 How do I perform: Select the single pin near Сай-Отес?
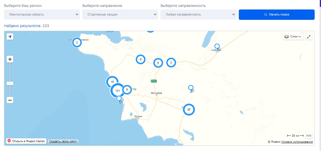pyautogui.click(x=217, y=47)
